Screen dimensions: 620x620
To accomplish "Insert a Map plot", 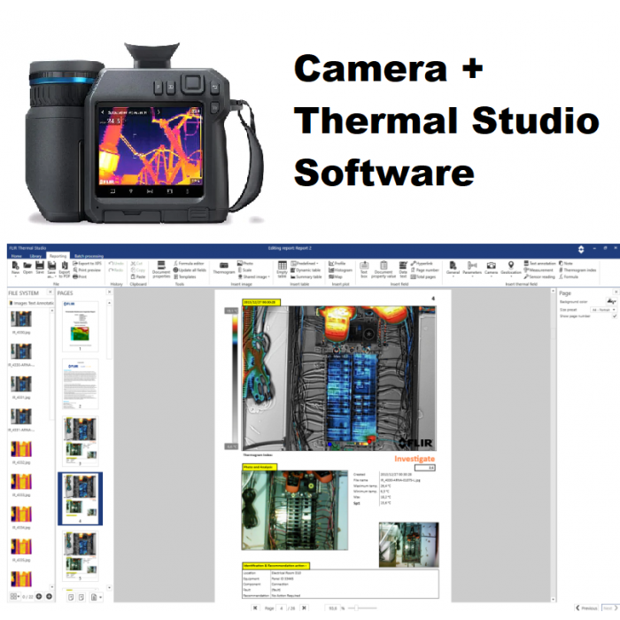I will coord(336,276).
